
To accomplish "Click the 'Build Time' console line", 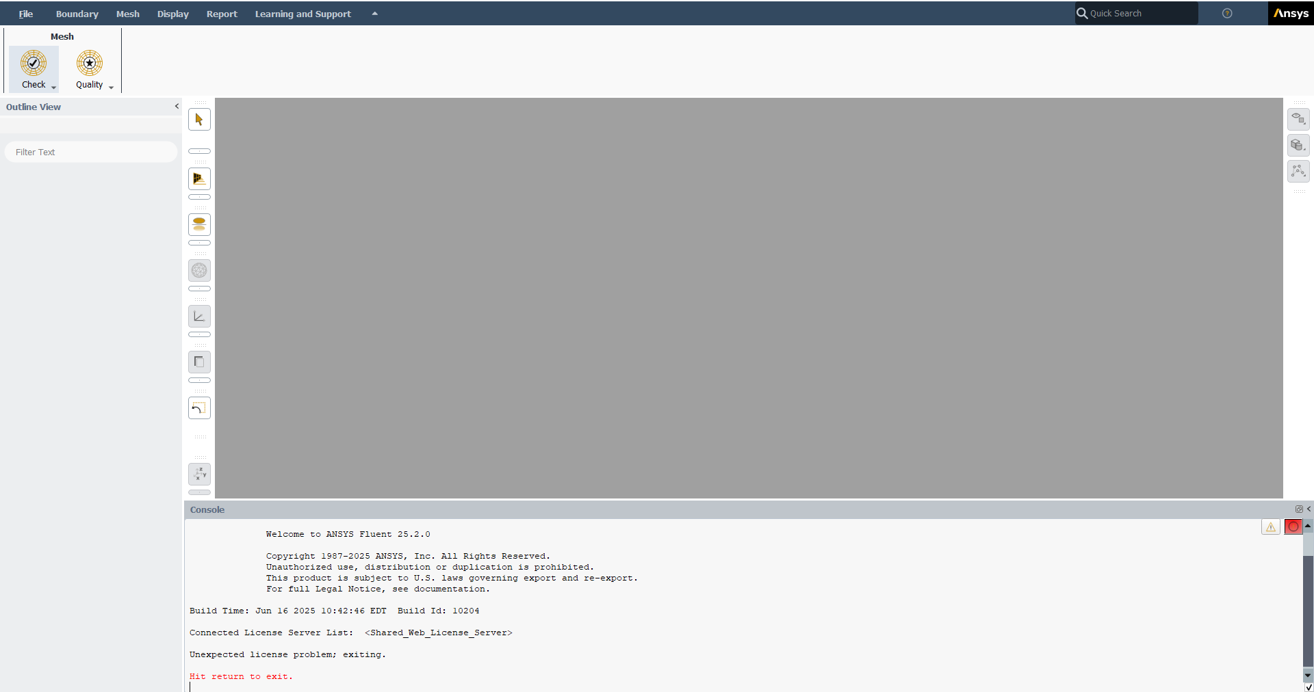I will 335,611.
